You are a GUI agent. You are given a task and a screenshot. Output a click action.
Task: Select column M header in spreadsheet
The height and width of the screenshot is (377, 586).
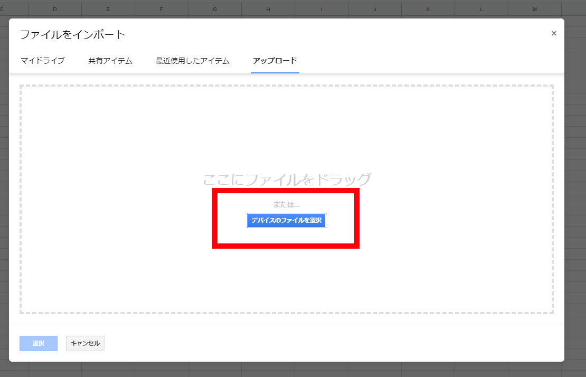pos(535,10)
